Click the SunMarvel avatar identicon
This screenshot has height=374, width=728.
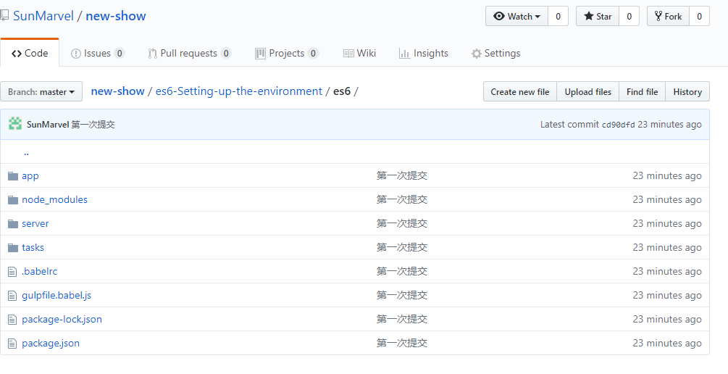click(15, 124)
